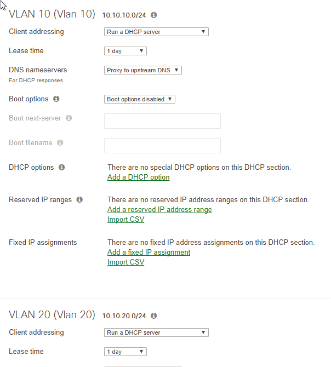Open VLAN 20 Lease time dropdown

(125, 352)
